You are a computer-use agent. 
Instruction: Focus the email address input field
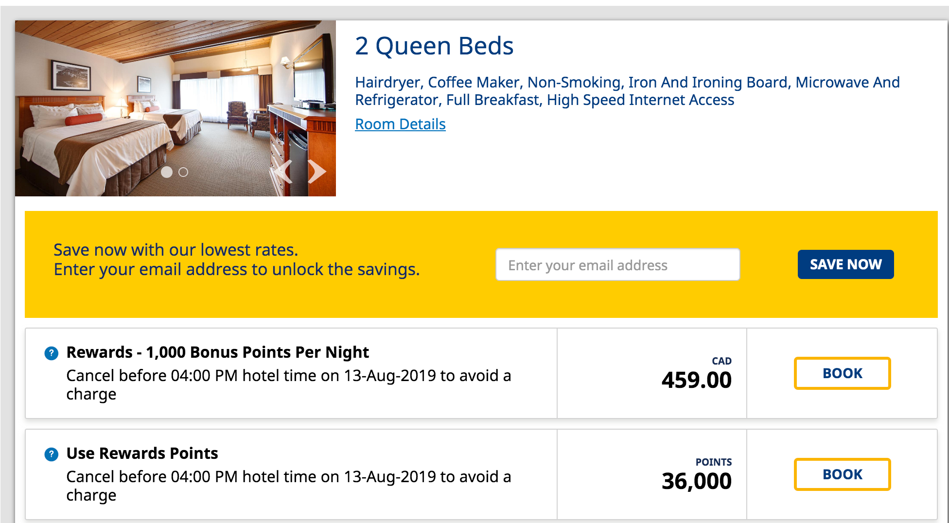[x=617, y=265]
